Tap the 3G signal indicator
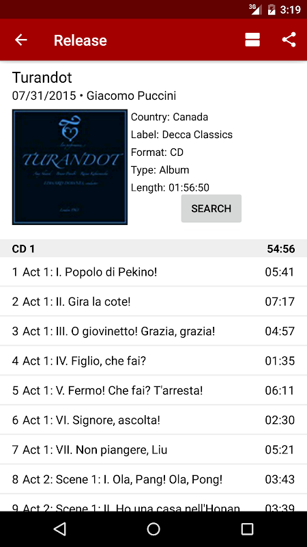Screen dimensions: 307x547 255,10
